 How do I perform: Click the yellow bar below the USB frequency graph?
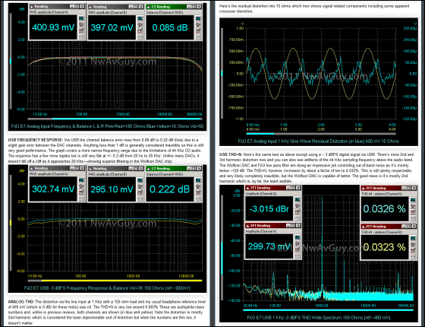click(x=121, y=281)
